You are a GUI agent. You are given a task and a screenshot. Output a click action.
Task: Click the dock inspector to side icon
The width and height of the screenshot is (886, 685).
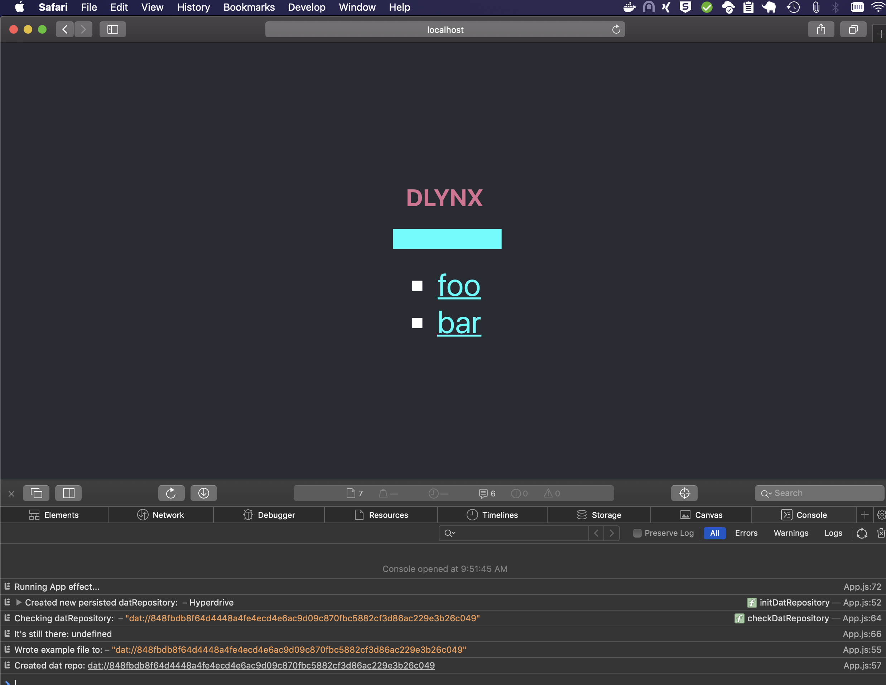68,493
